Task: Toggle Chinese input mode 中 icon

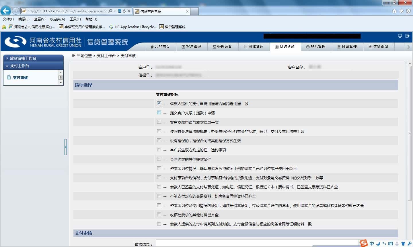Action: pyautogui.click(x=372, y=244)
